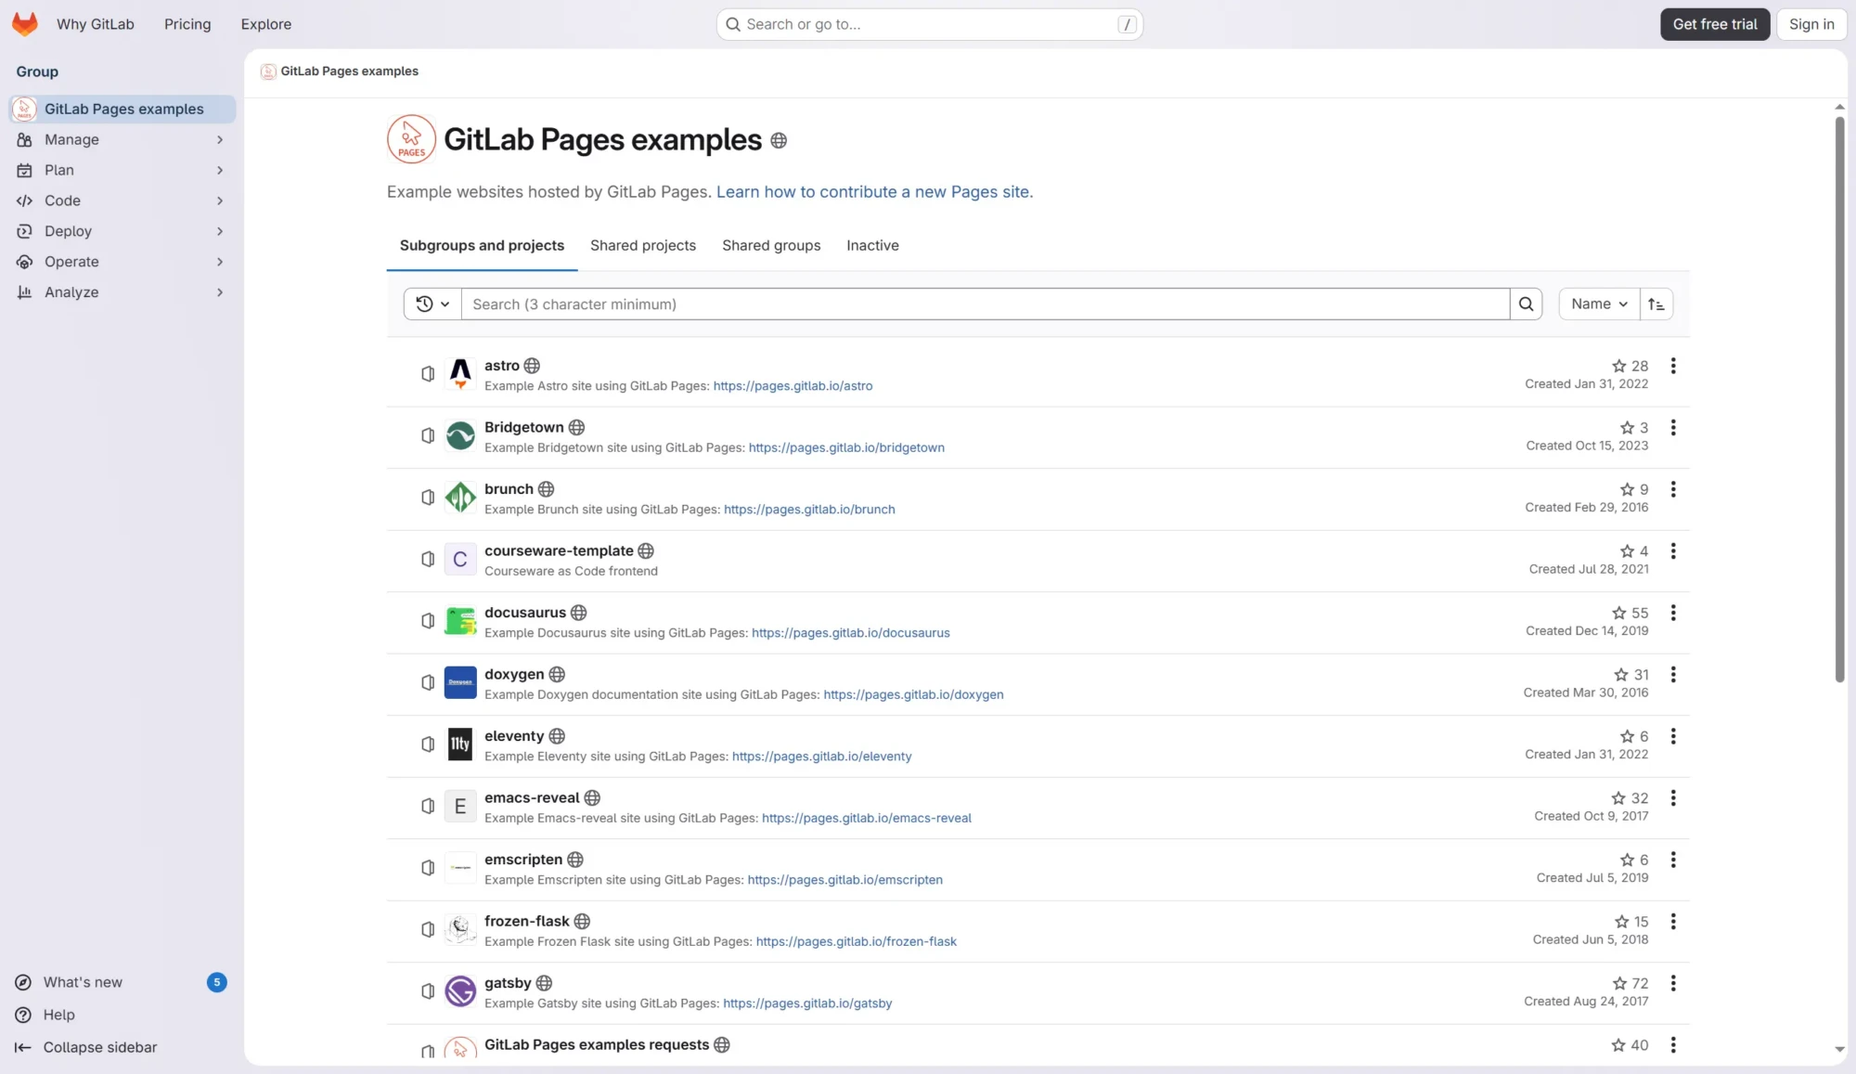The image size is (1856, 1074).
Task: Open actions menu for brunch project
Action: pos(1673,489)
